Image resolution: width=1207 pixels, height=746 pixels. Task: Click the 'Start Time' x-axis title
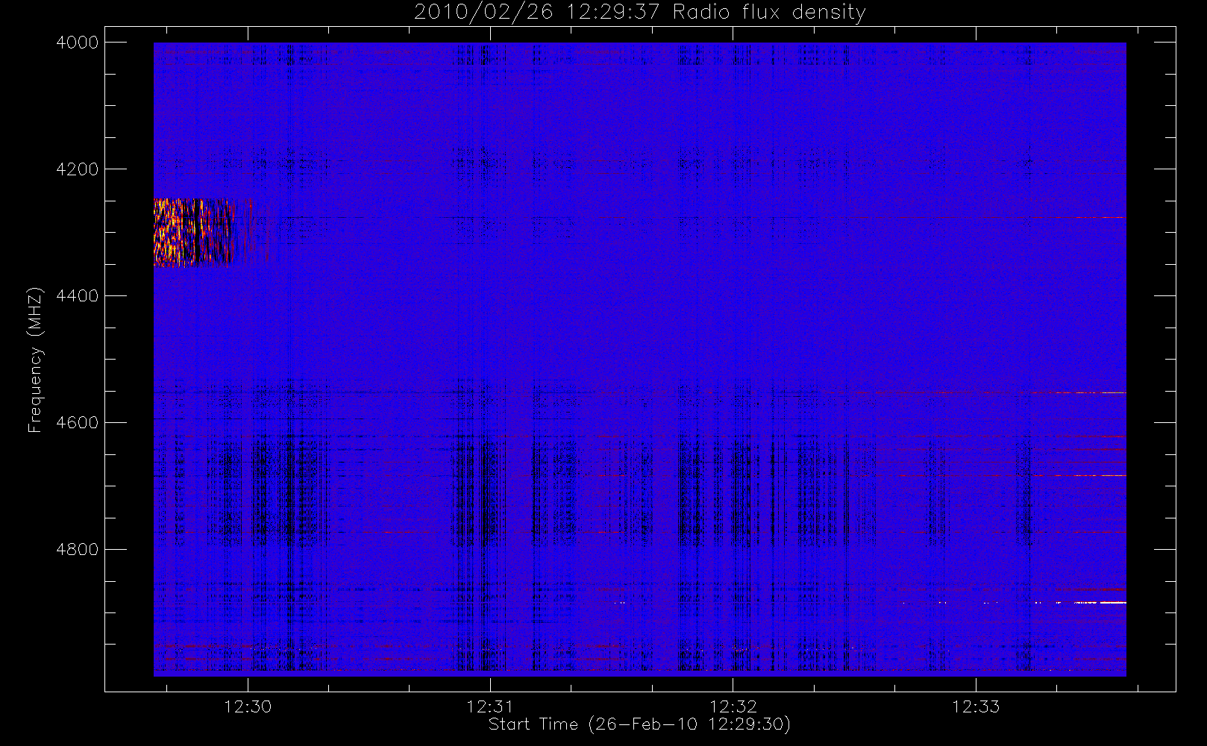(639, 724)
